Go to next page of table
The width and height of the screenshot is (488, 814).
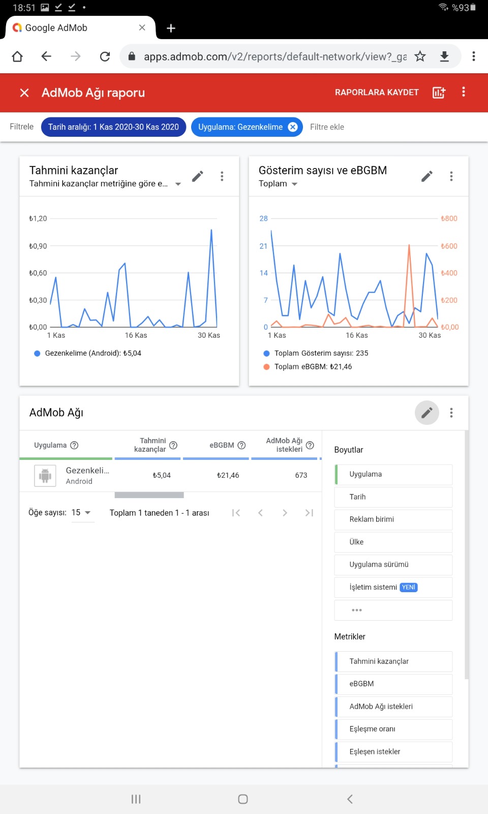click(x=285, y=513)
